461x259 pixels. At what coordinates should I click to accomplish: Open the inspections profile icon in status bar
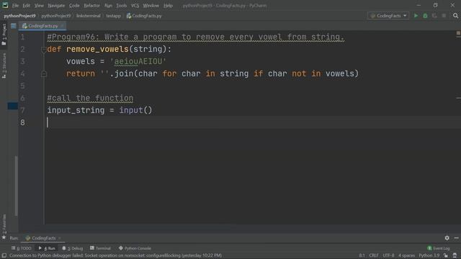pyautogui.click(x=455, y=256)
